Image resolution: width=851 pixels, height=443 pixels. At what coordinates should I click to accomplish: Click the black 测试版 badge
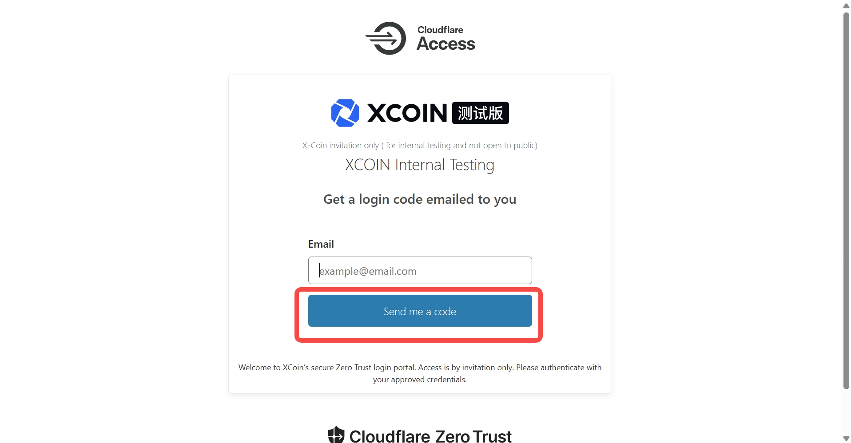point(480,113)
